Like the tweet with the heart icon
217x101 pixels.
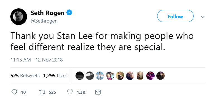[70, 92]
